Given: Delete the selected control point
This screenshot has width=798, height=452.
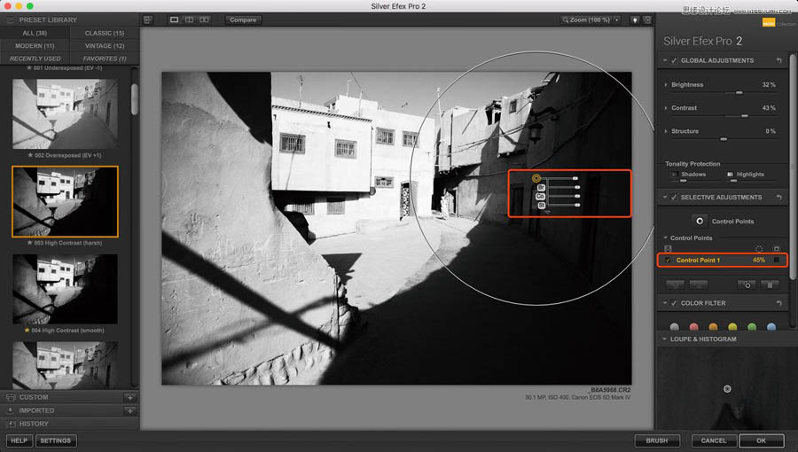Looking at the screenshot, I should pos(770,284).
